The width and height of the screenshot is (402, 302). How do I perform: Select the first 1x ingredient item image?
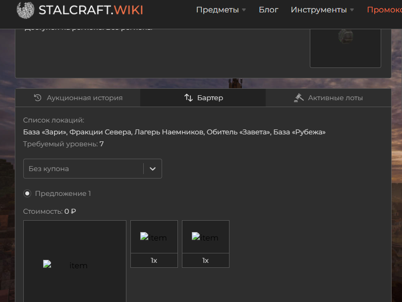154,238
